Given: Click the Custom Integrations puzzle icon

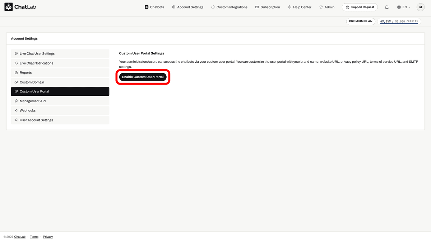Looking at the screenshot, I should [213, 7].
